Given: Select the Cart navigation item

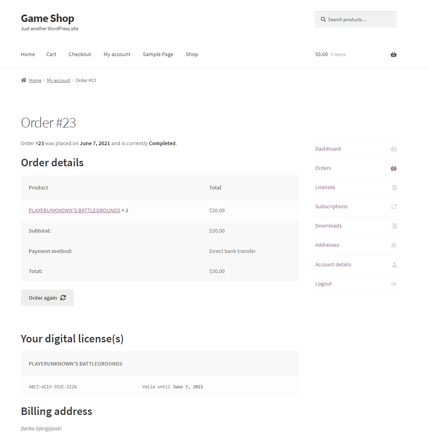Looking at the screenshot, I should pos(51,55).
